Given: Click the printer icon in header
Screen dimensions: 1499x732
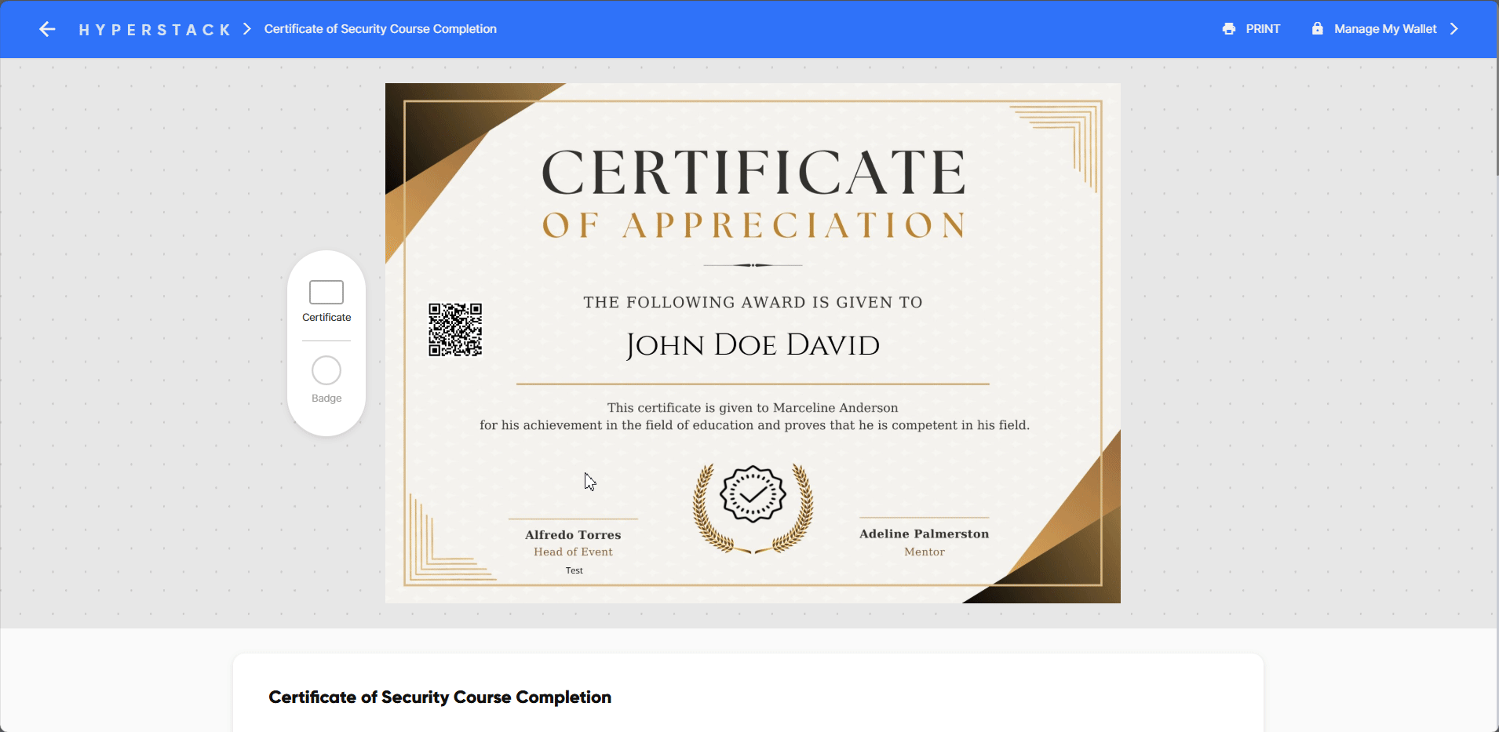Looking at the screenshot, I should pos(1228,29).
